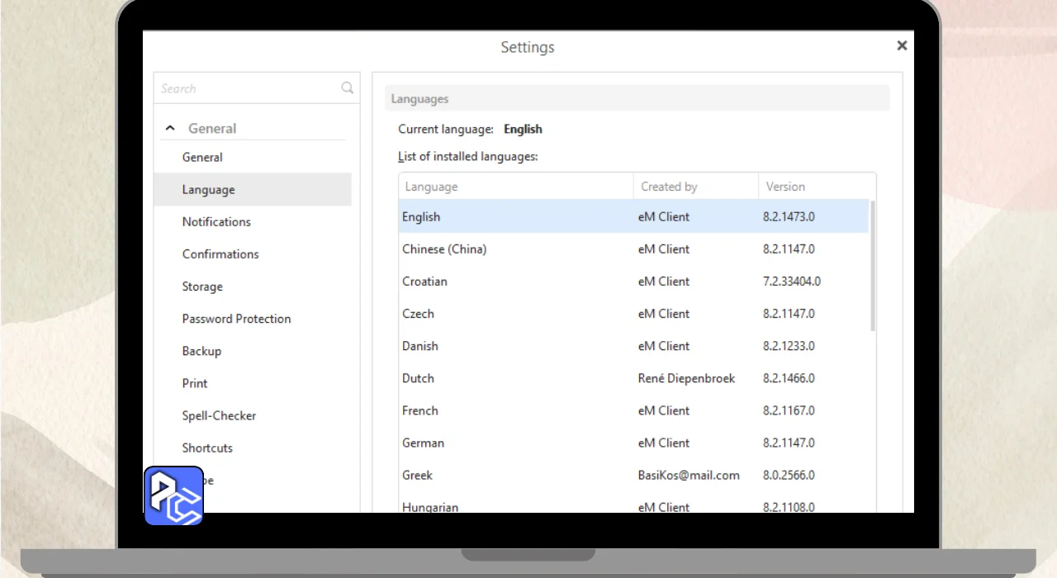This screenshot has width=1057, height=578.
Task: Go to Confirmations settings
Action: [220, 254]
